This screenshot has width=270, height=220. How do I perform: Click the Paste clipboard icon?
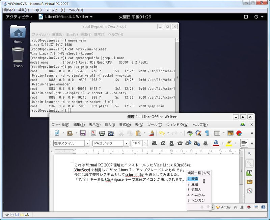[138, 133]
